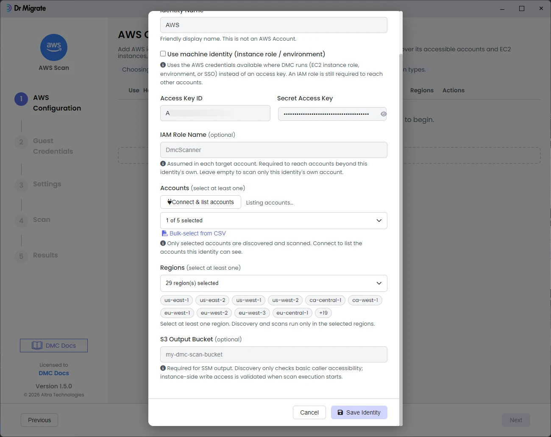Click the +19 more regions chip
551x437 pixels.
pyautogui.click(x=323, y=313)
